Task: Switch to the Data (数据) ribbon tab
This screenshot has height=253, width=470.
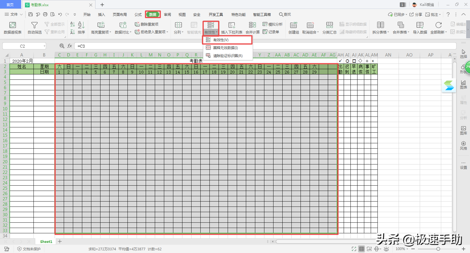Action: tap(153, 14)
